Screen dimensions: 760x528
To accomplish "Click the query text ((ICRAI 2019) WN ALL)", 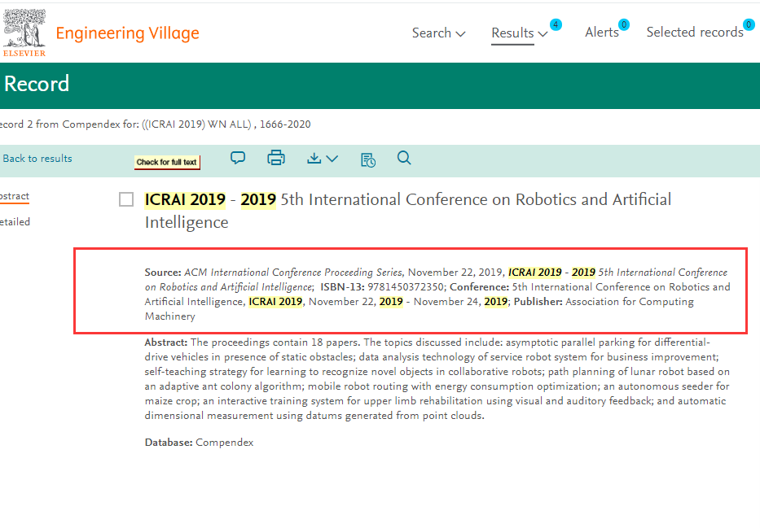I will (x=196, y=124).
